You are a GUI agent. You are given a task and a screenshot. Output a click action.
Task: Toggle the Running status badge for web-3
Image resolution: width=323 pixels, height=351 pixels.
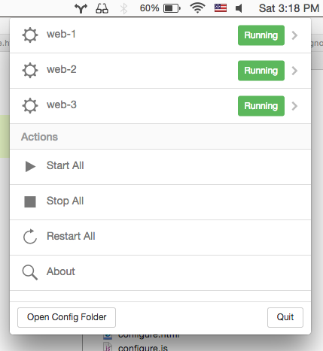tap(261, 106)
